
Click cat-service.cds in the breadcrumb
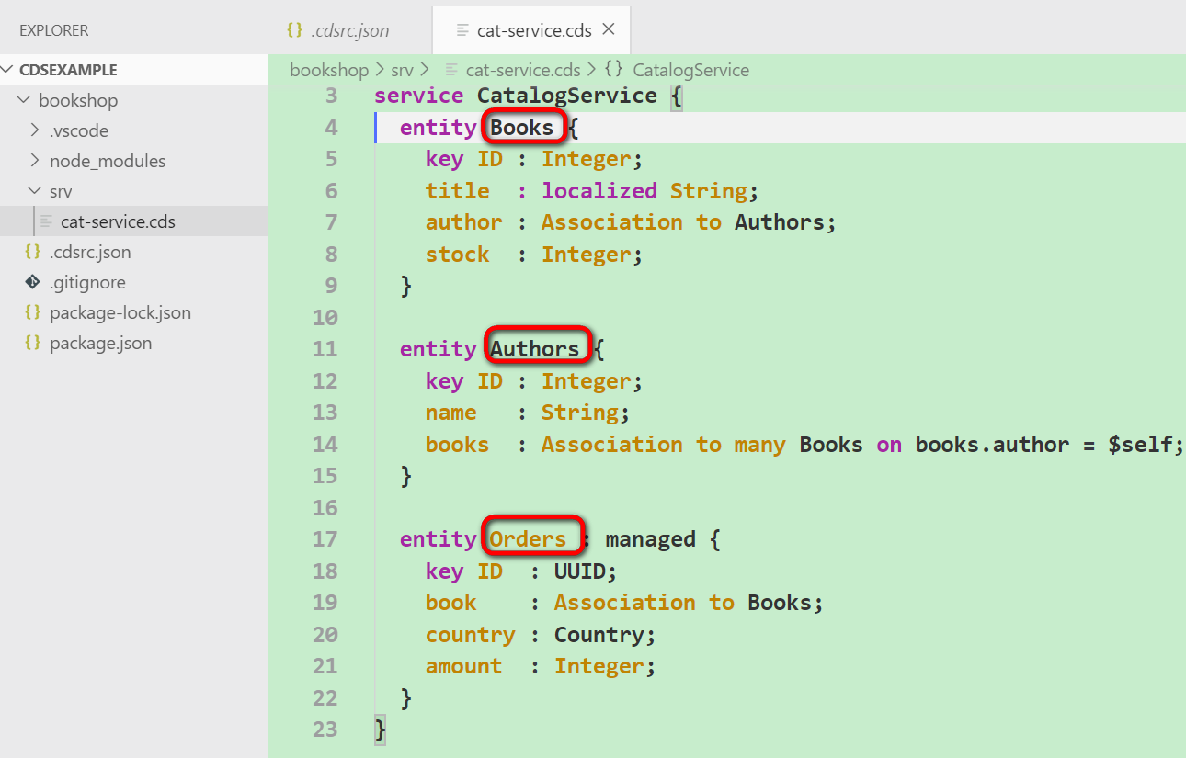(523, 70)
